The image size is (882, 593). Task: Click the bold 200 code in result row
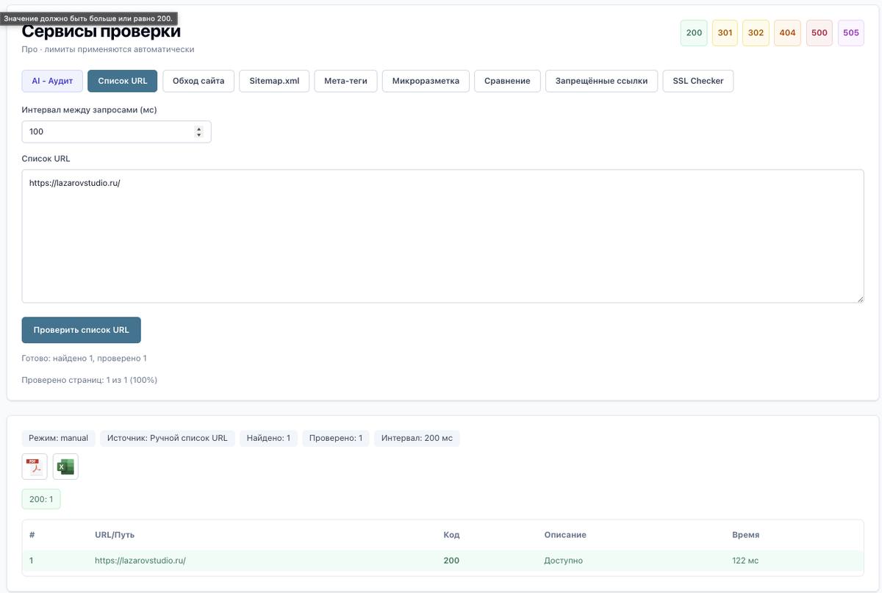[x=451, y=561]
